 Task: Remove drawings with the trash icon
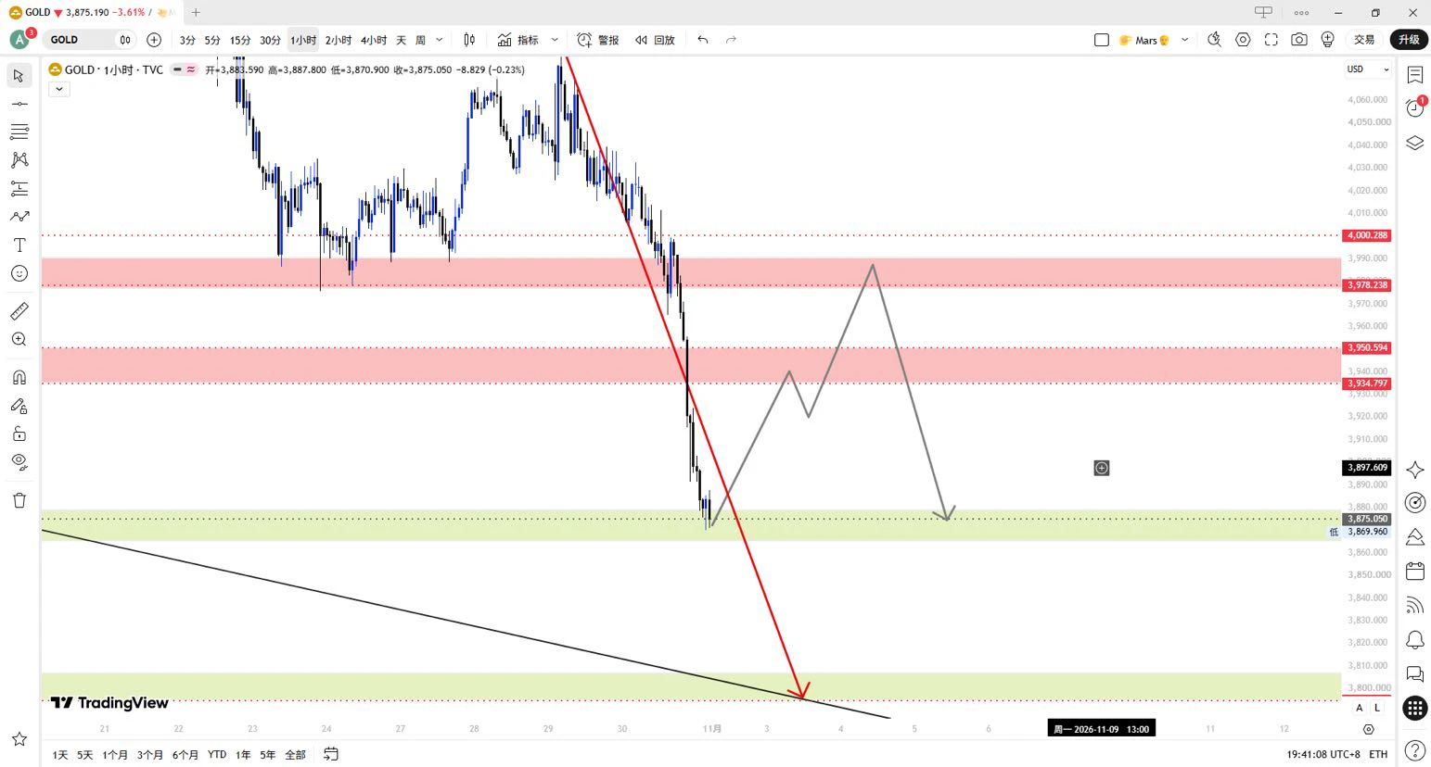tap(19, 500)
